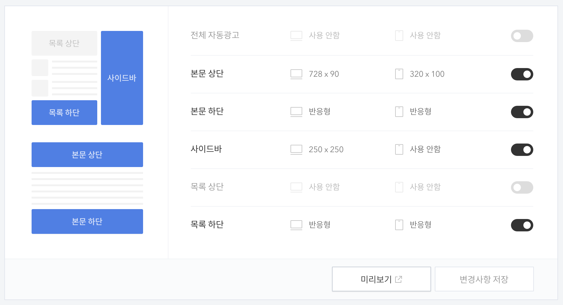Click the 변경사항 저장 button
The image size is (563, 305).
tap(484, 279)
